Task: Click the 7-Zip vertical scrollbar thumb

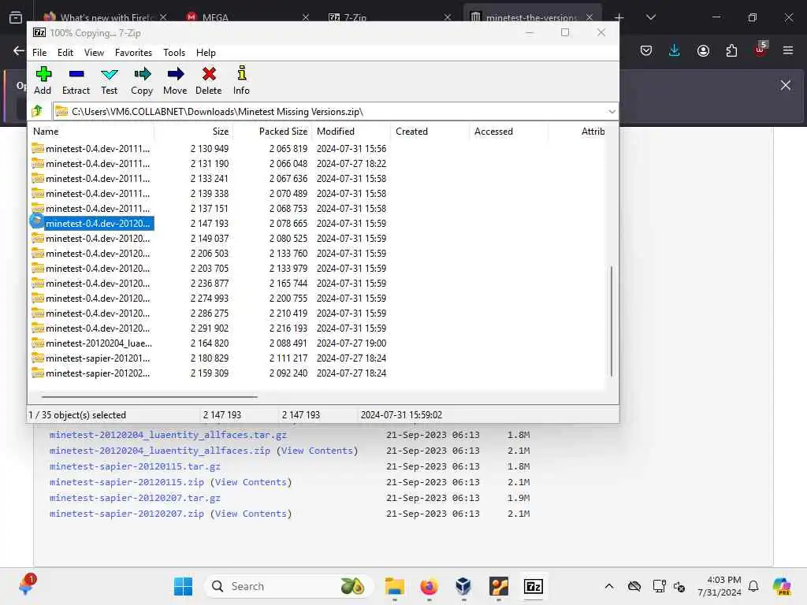Action: [x=612, y=321]
